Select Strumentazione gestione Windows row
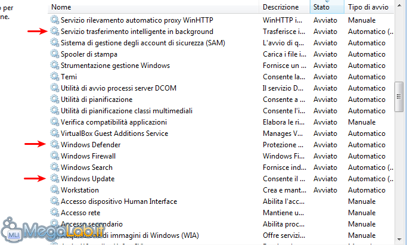This screenshot has height=245, width=407. [115, 66]
